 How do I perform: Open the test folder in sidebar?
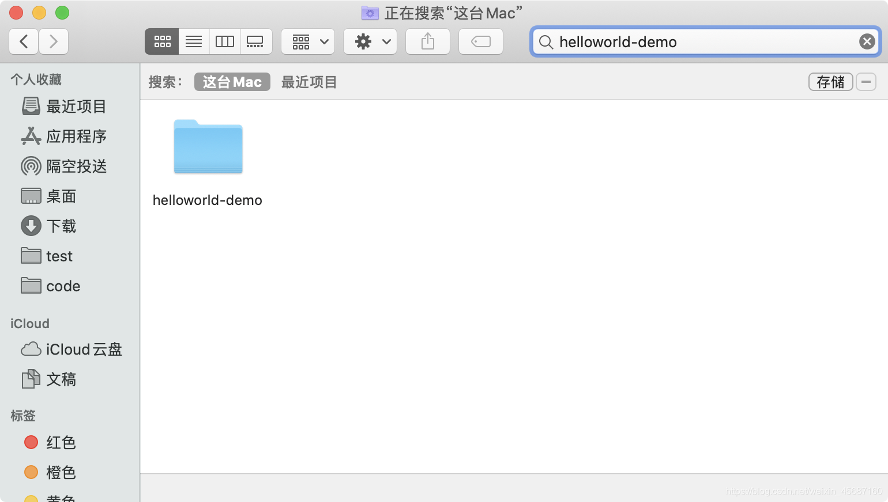47,256
